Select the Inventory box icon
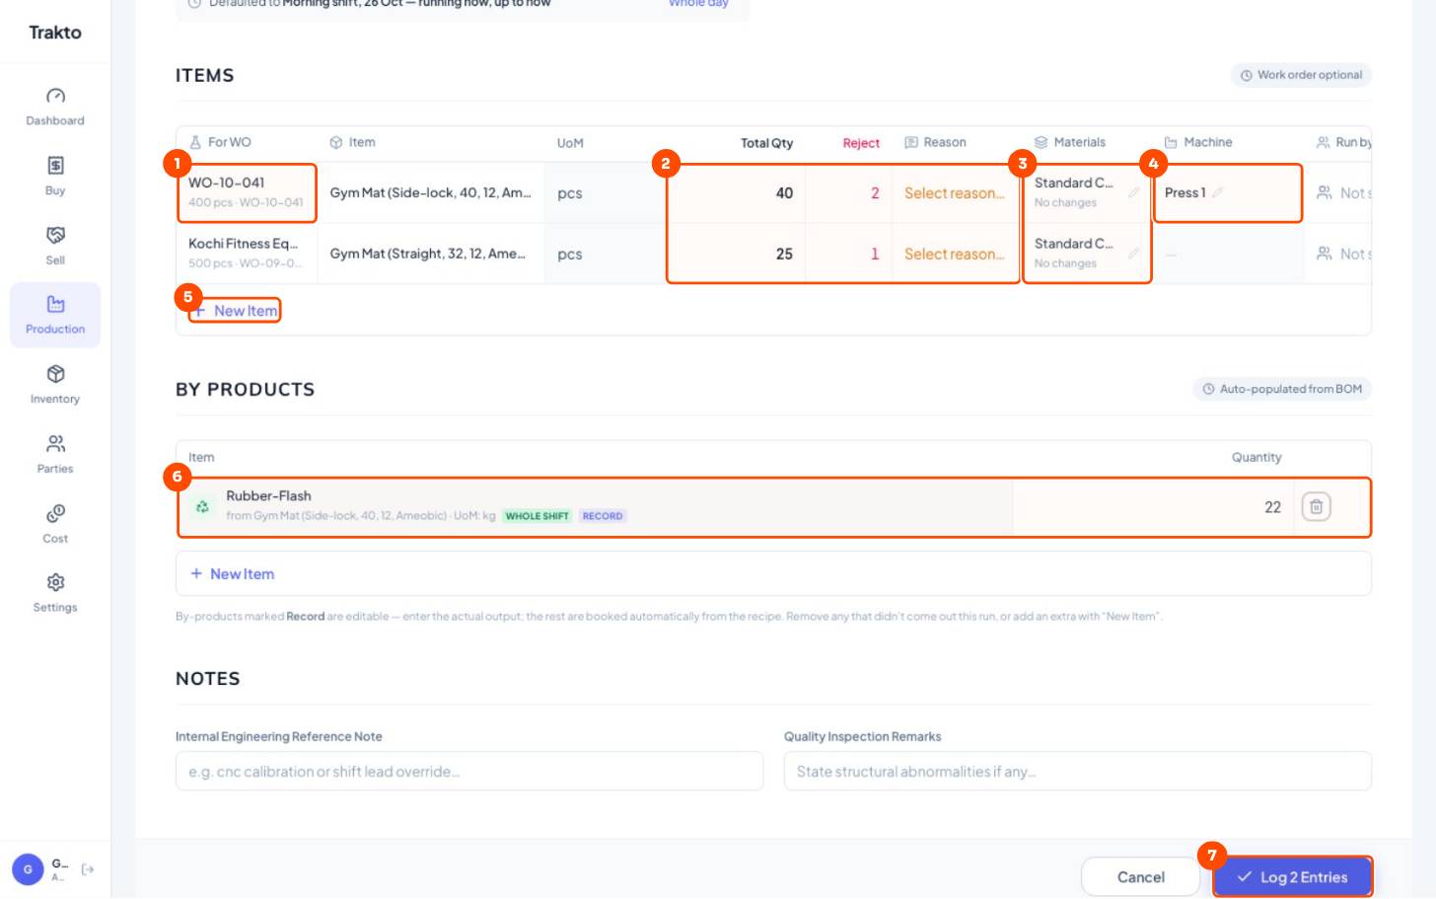This screenshot has width=1436, height=899. click(55, 374)
